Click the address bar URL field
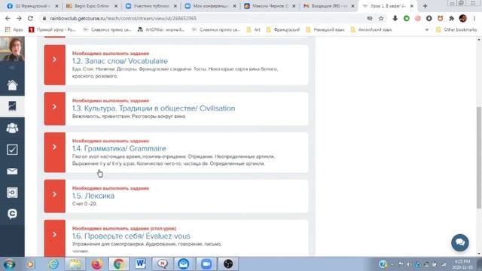This screenshot has width=482, height=271. tap(203, 18)
